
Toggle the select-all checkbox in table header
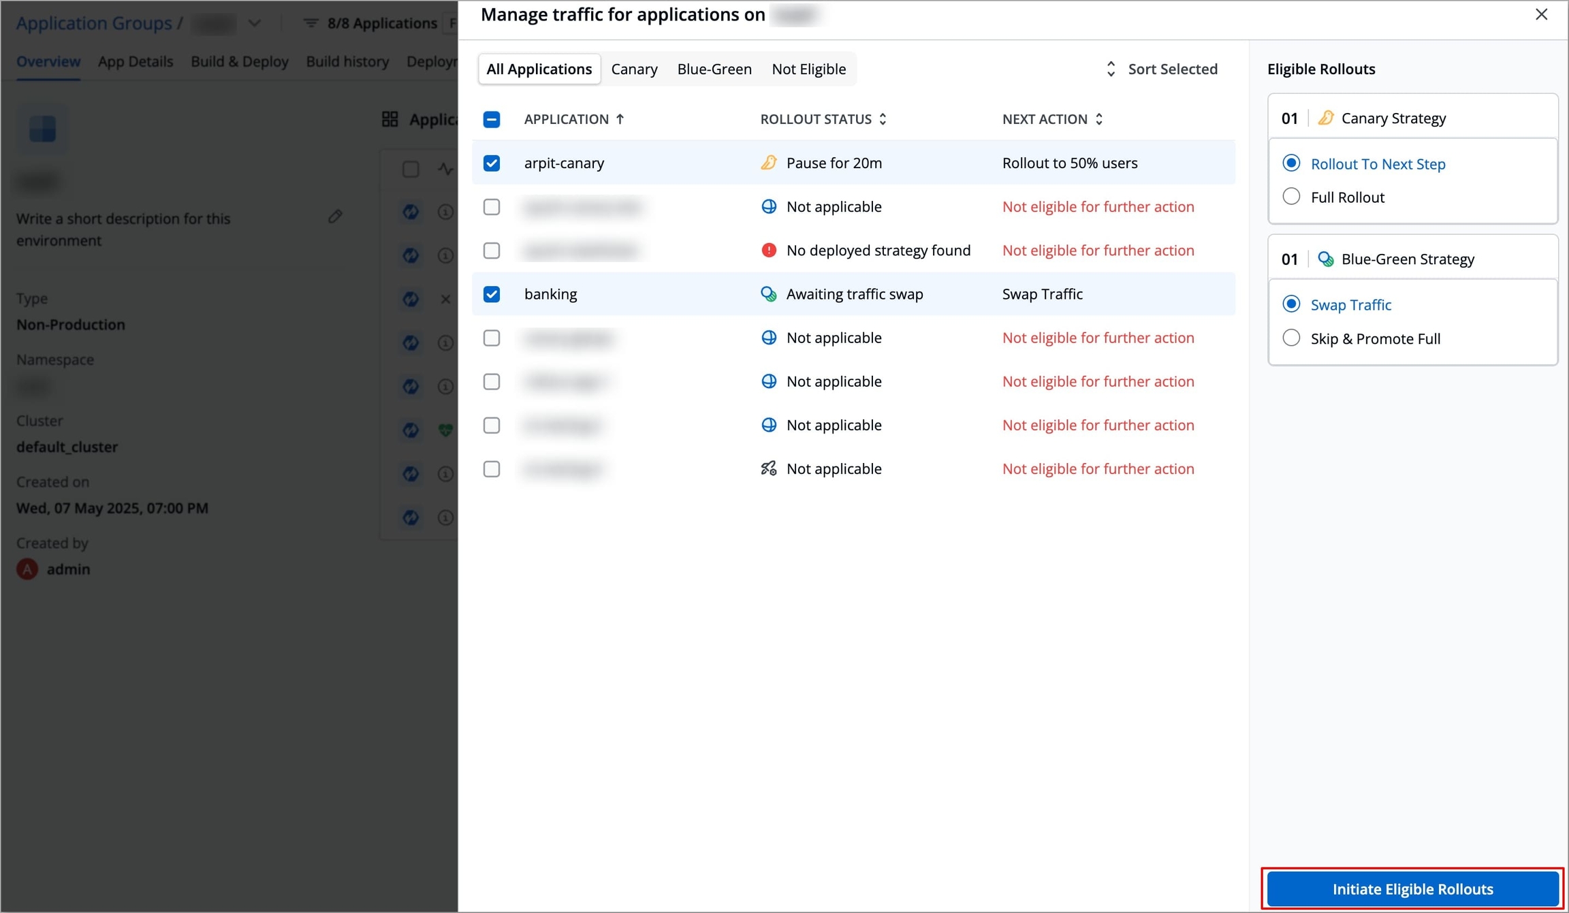click(x=492, y=119)
